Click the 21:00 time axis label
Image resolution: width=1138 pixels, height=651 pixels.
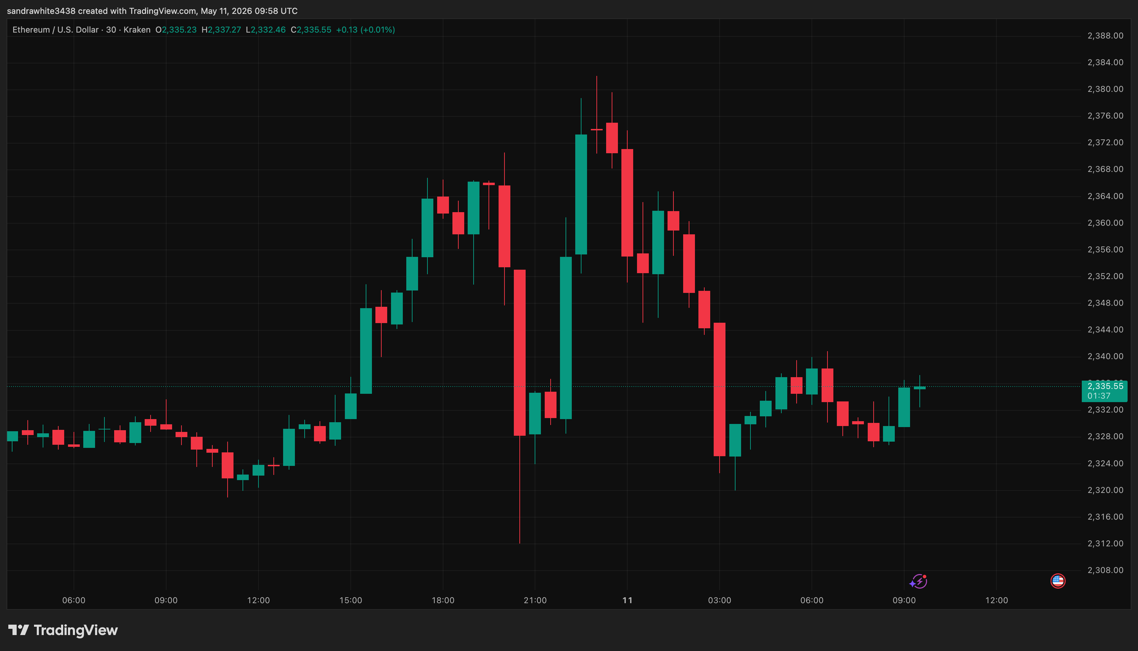point(535,600)
